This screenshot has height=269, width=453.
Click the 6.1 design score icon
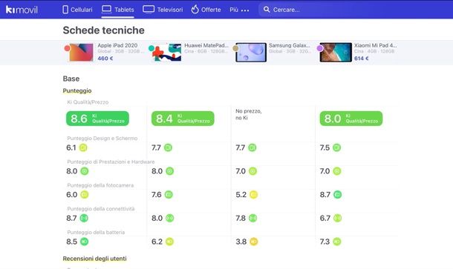tap(83, 147)
